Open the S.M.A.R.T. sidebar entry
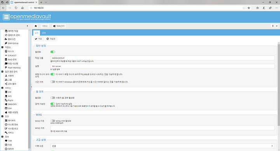280x151 pixels. (10, 56)
